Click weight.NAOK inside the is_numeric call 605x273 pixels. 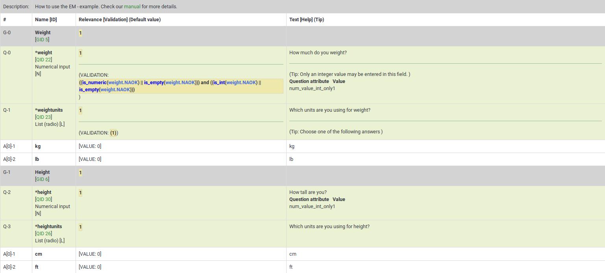coord(123,83)
